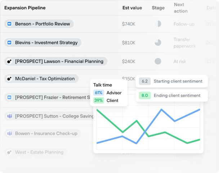Click the Zoom icon on Blevins - Investment Strategy
This screenshot has height=173, width=219.
(10, 43)
